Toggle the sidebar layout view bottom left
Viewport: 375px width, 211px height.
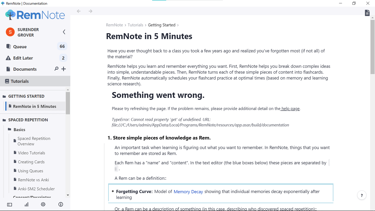(x=10, y=204)
